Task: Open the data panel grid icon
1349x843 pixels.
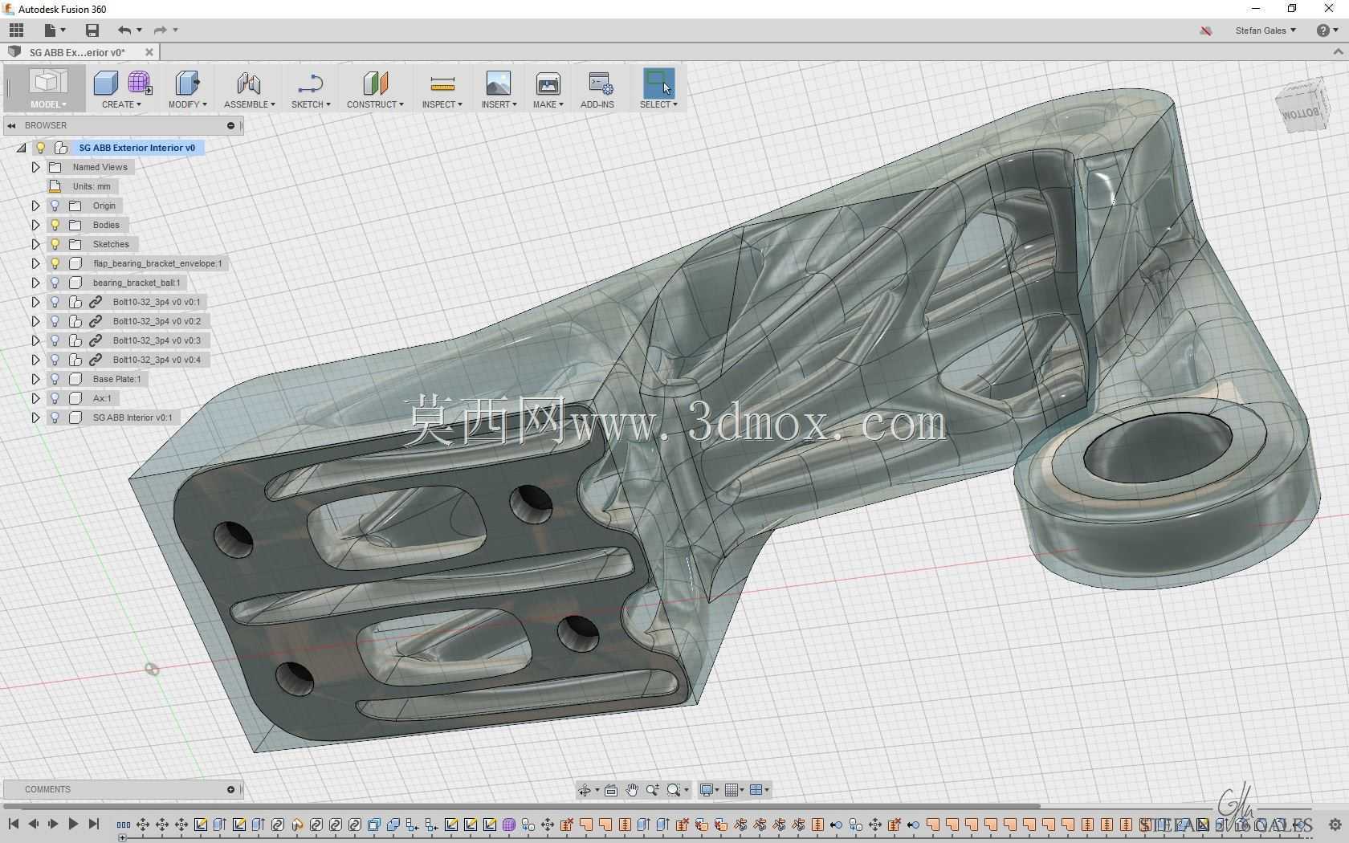Action: coord(16,31)
